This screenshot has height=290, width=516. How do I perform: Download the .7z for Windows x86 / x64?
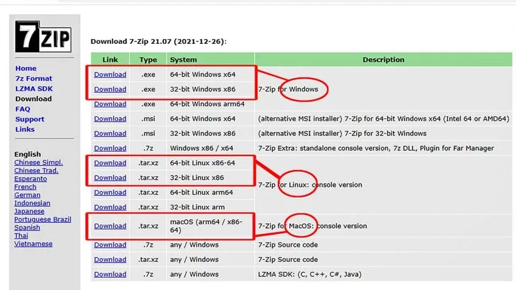click(x=110, y=148)
